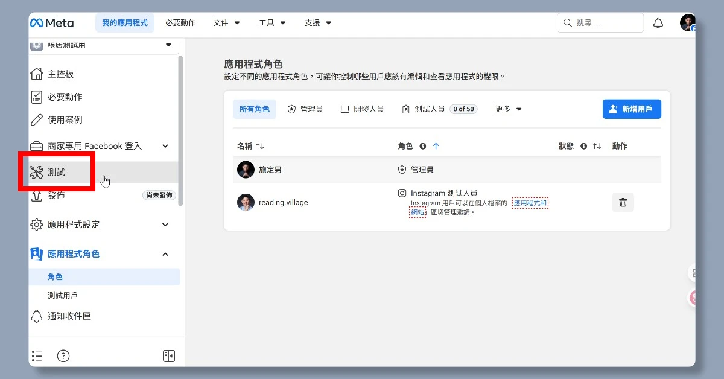Viewport: 724px width, 379px height.
Task: Click reading.village profile picture
Action: click(246, 202)
